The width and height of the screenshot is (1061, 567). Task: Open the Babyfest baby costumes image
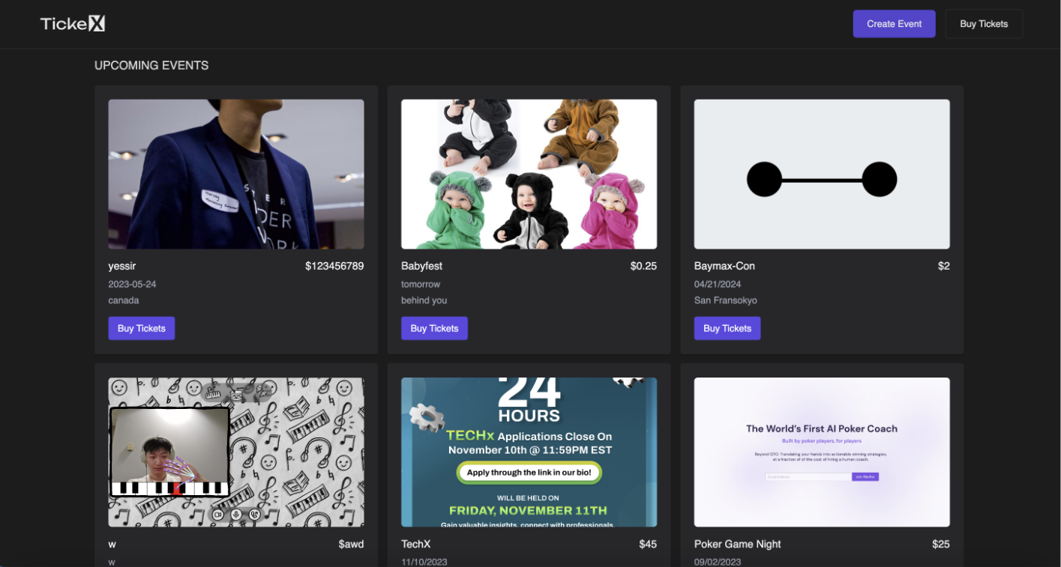point(529,175)
